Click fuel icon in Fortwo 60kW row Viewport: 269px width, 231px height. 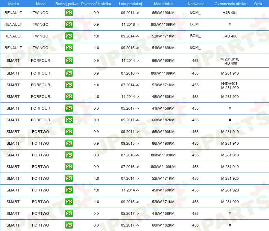[x=69, y=225]
